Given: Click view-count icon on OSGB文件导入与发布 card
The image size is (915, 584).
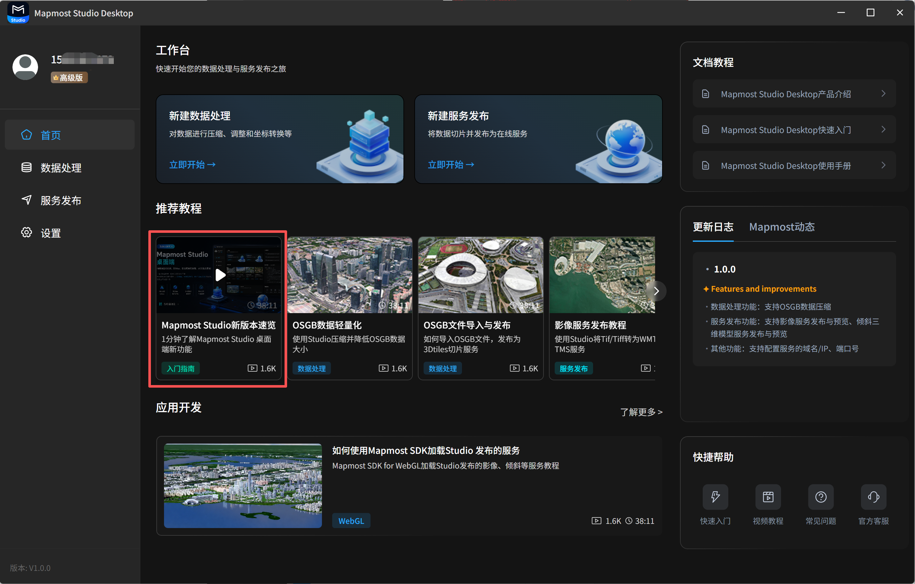Looking at the screenshot, I should [514, 368].
